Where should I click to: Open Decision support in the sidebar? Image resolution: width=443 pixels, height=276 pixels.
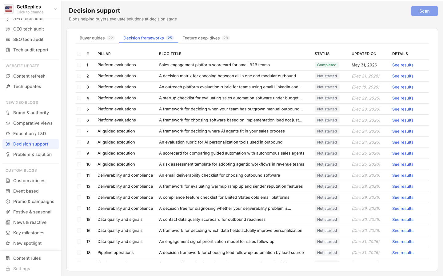31,144
